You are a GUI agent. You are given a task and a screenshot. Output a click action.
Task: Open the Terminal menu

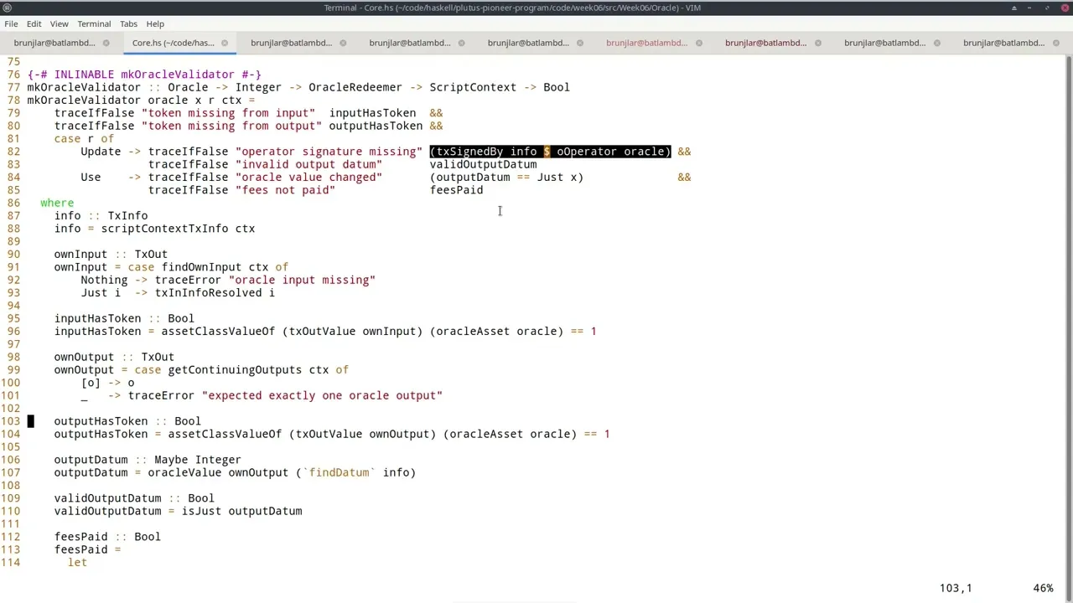(x=94, y=23)
